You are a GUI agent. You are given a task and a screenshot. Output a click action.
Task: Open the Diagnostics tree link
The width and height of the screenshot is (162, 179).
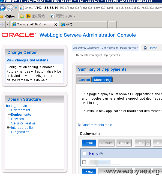20,132
